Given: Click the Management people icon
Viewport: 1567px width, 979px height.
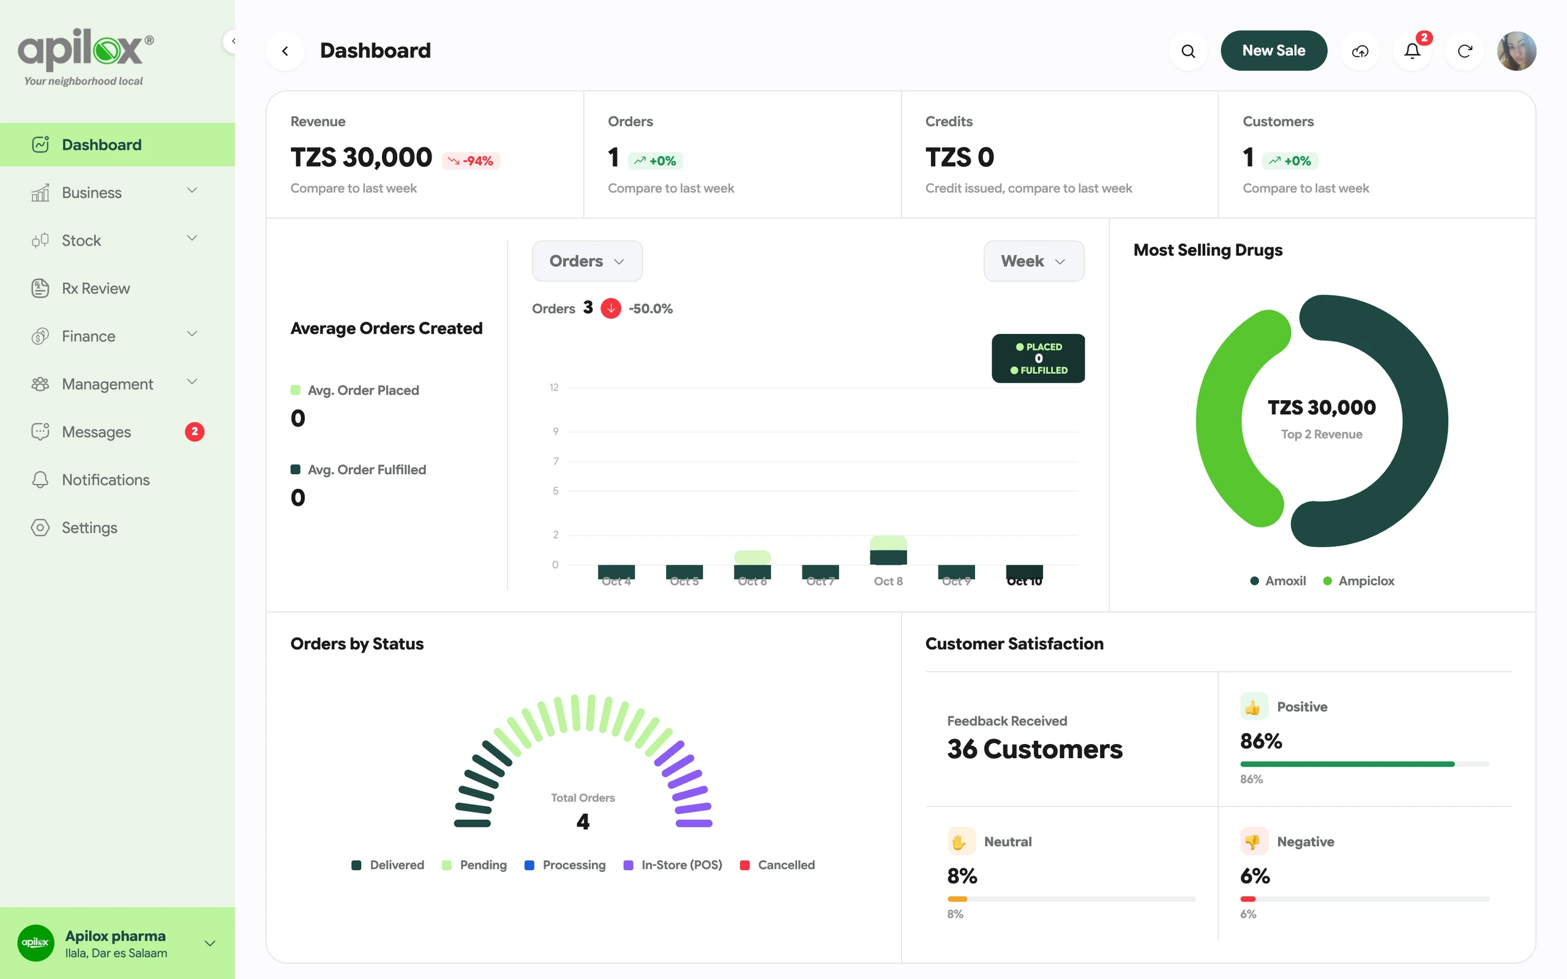Looking at the screenshot, I should [40, 384].
